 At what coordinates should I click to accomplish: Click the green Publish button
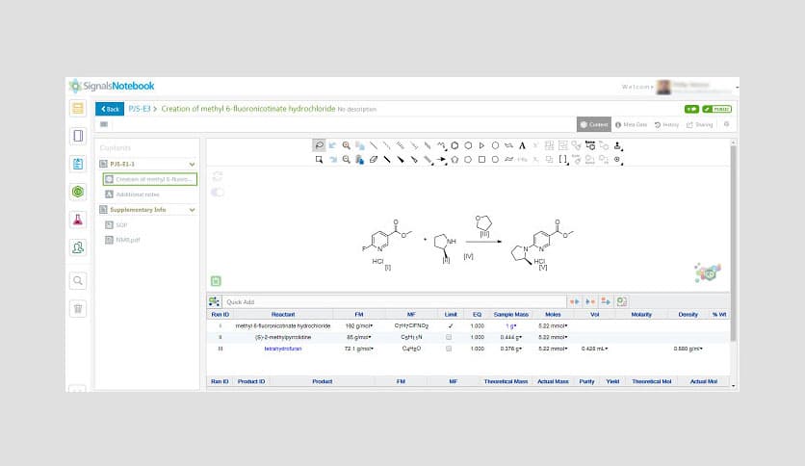click(x=717, y=109)
